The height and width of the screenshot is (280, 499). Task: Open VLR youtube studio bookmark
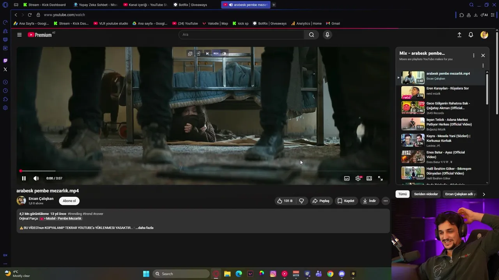pos(111,23)
